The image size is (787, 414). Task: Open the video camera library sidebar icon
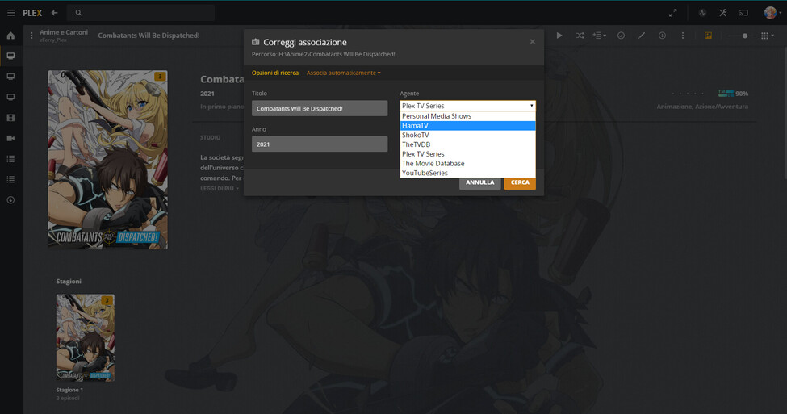[10, 138]
